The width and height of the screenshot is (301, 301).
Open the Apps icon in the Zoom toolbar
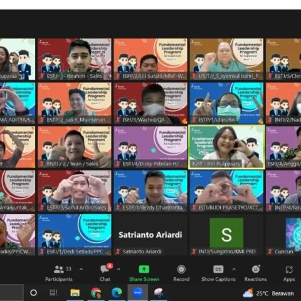[289, 270]
